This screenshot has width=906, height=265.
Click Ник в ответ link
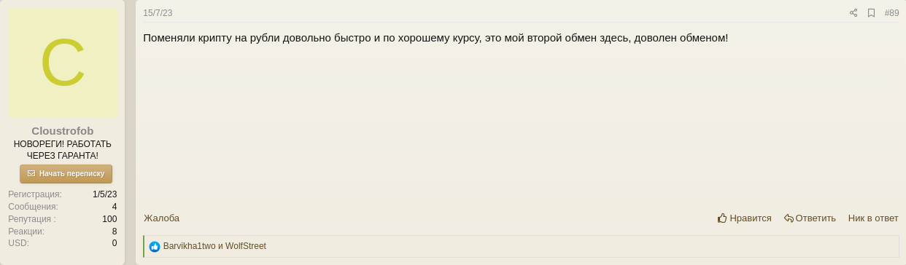[x=873, y=218]
